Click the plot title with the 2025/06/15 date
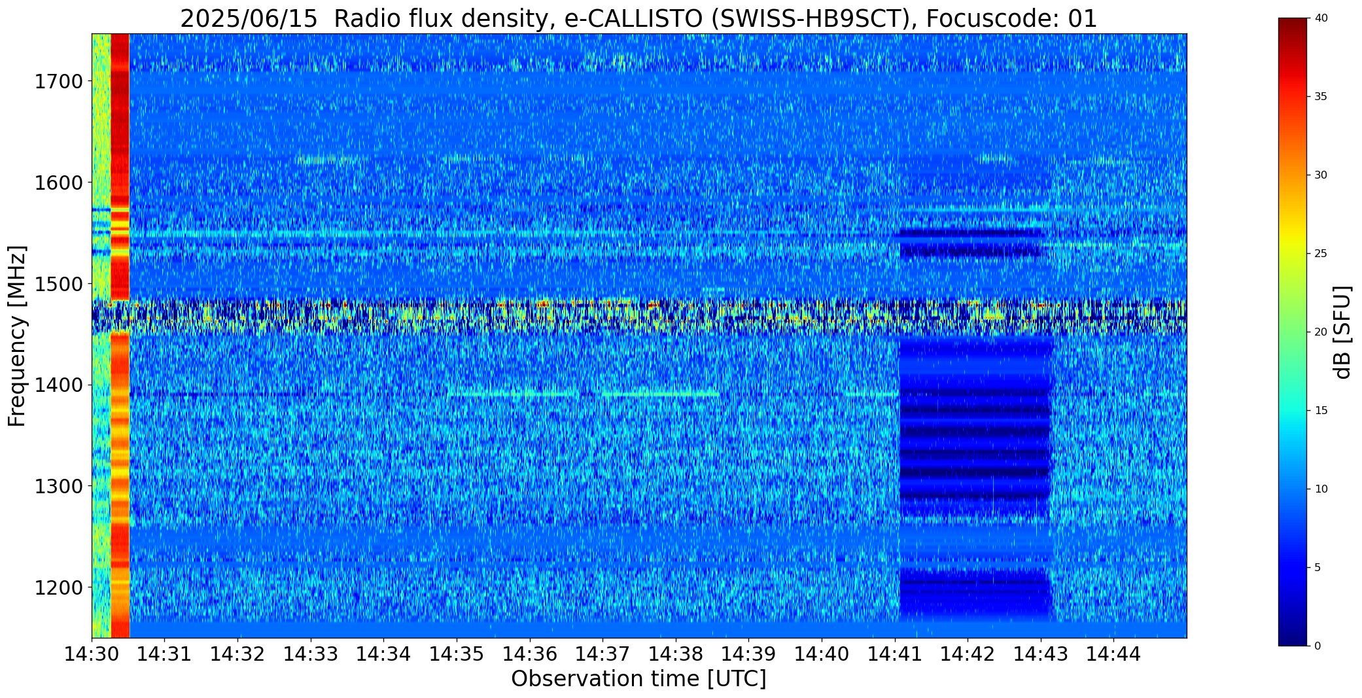This screenshot has height=698, width=1362. (x=638, y=18)
